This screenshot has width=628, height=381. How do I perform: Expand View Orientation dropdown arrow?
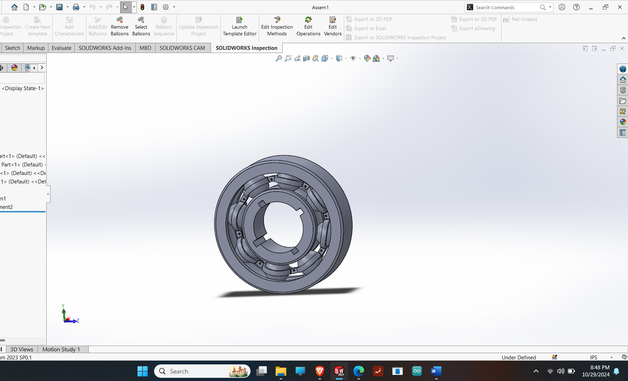point(331,59)
